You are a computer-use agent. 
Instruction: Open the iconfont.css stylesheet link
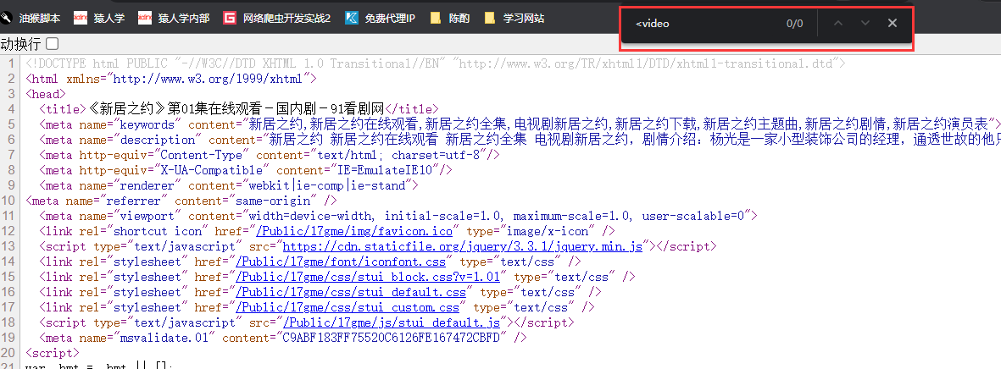pos(342,262)
